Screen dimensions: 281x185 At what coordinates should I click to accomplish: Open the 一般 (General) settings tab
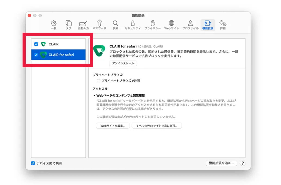54,25
